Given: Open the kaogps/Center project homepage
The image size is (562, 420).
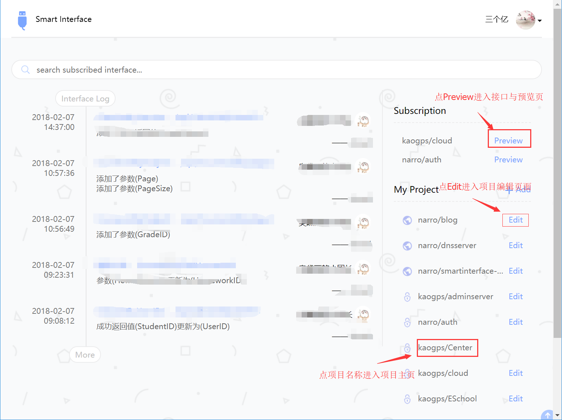Looking at the screenshot, I should [445, 348].
